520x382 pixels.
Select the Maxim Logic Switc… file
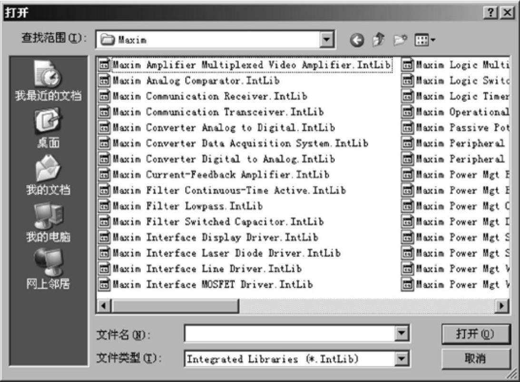pyautogui.click(x=455, y=80)
